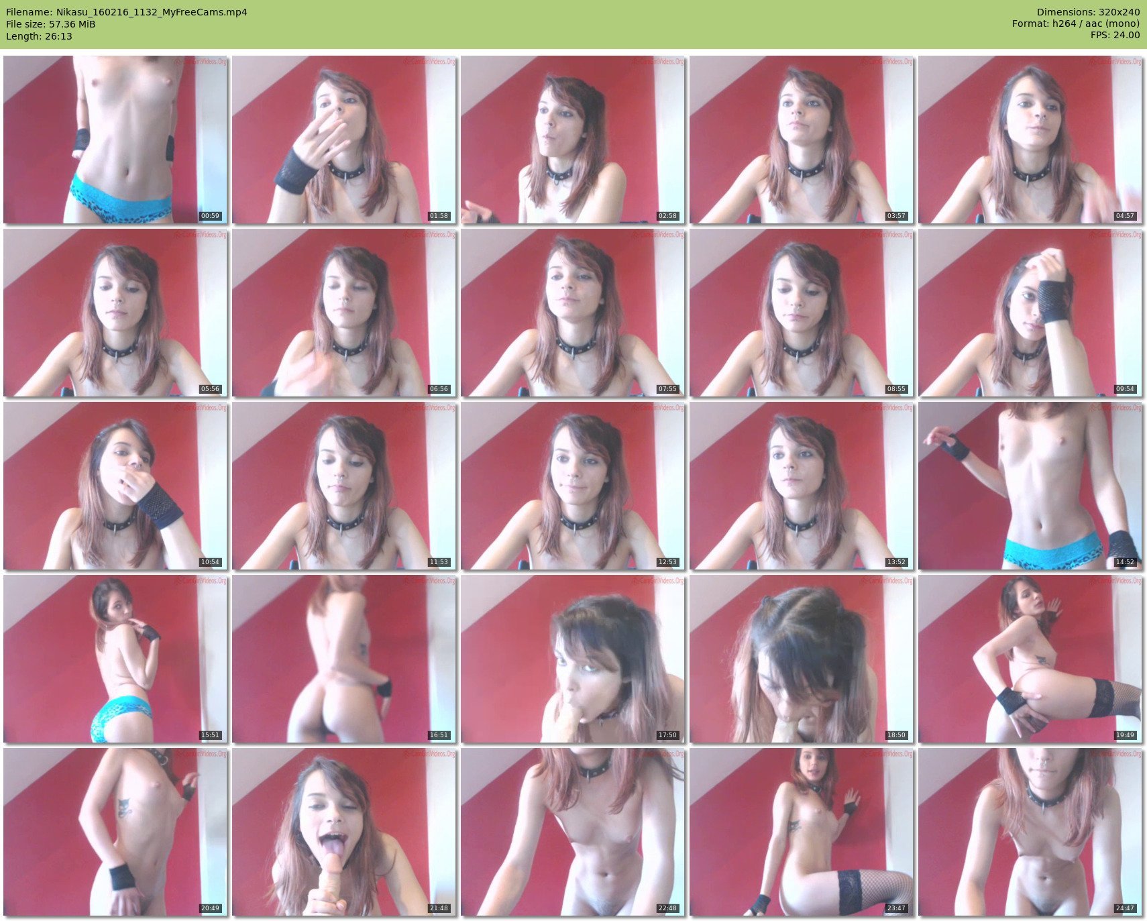Click the 'Length: 26:13' text

coord(39,36)
